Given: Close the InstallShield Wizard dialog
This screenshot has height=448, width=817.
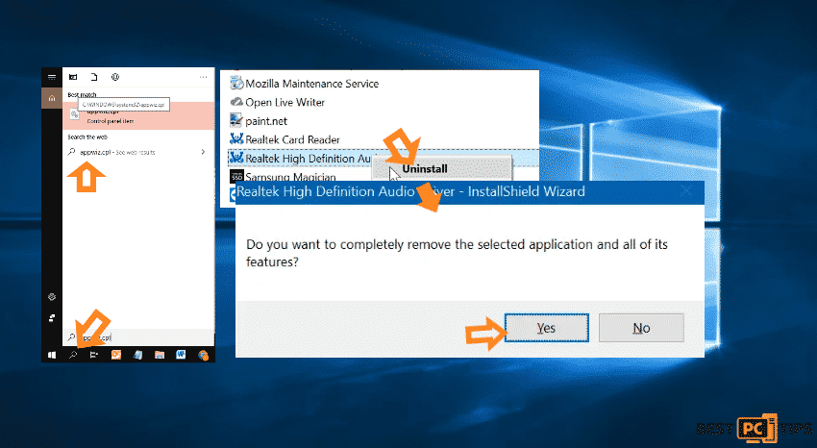Looking at the screenshot, I should point(686,191).
